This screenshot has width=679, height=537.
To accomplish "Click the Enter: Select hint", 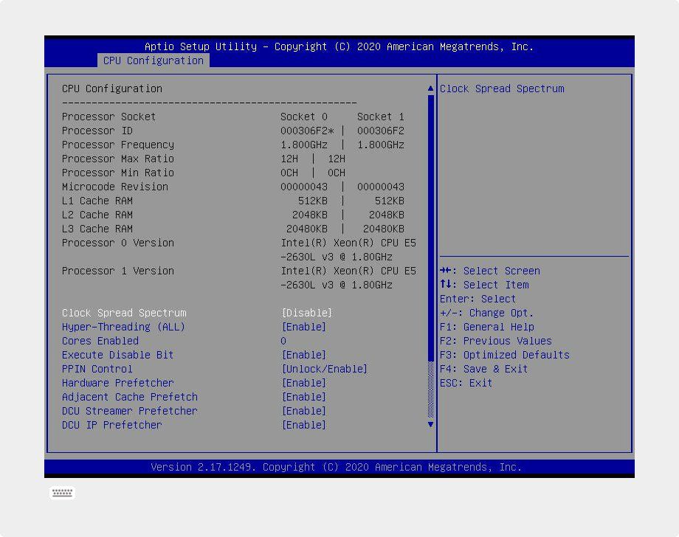I will (478, 299).
